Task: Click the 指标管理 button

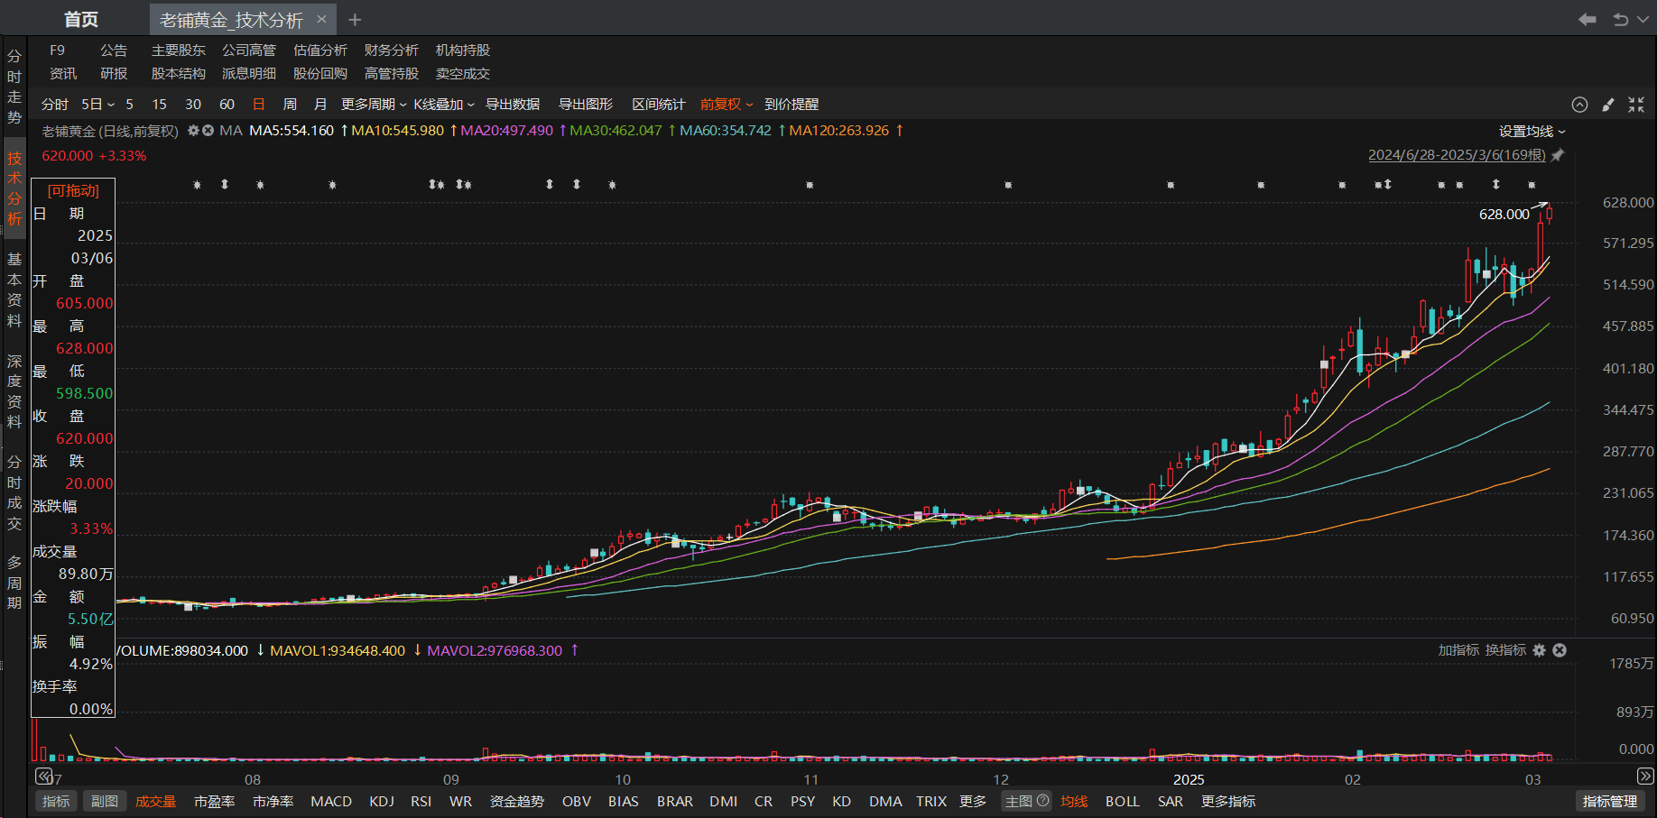Action: [x=1609, y=801]
